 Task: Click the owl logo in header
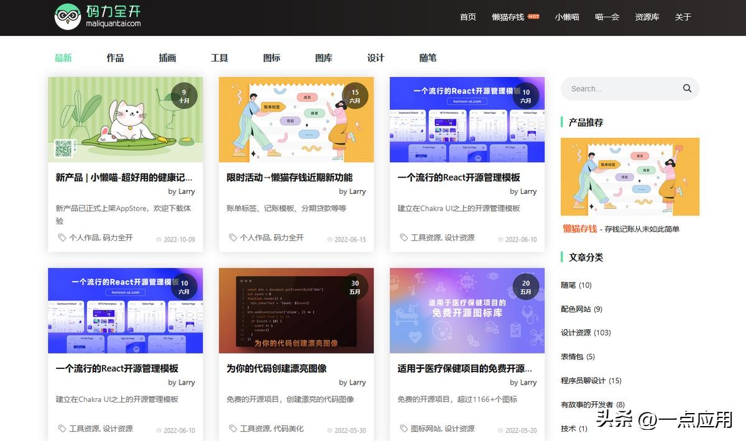pos(68,17)
